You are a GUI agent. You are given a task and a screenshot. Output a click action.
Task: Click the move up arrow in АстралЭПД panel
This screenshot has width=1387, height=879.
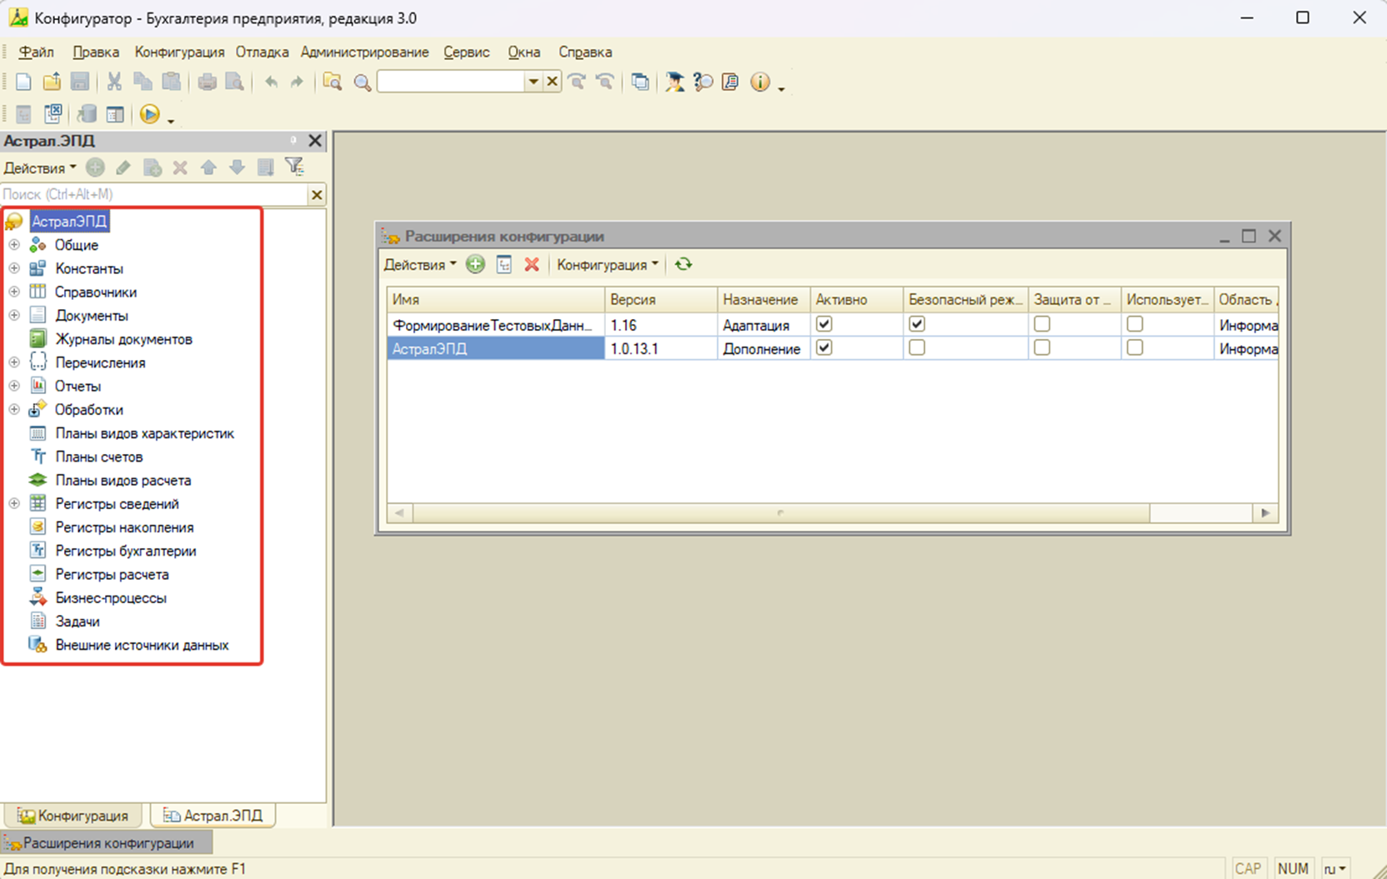click(208, 167)
